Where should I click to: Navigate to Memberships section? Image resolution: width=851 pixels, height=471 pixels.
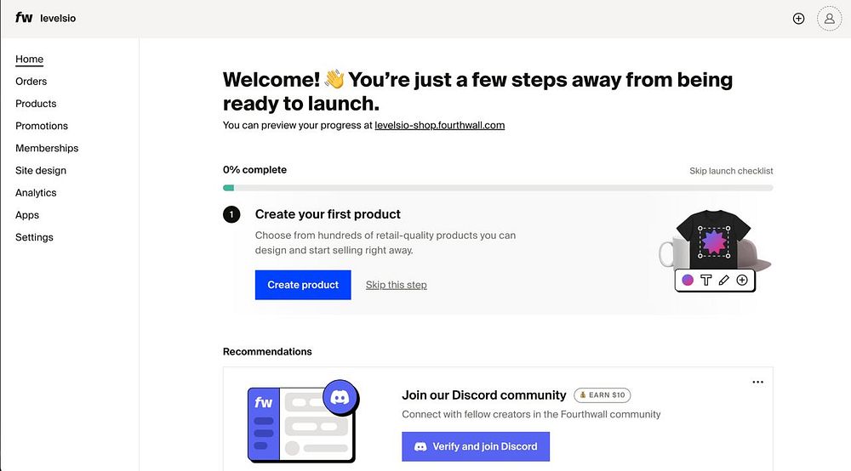(x=47, y=148)
